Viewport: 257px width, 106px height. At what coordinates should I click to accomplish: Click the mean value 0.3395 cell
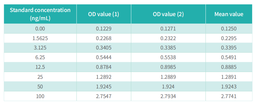point(229,48)
